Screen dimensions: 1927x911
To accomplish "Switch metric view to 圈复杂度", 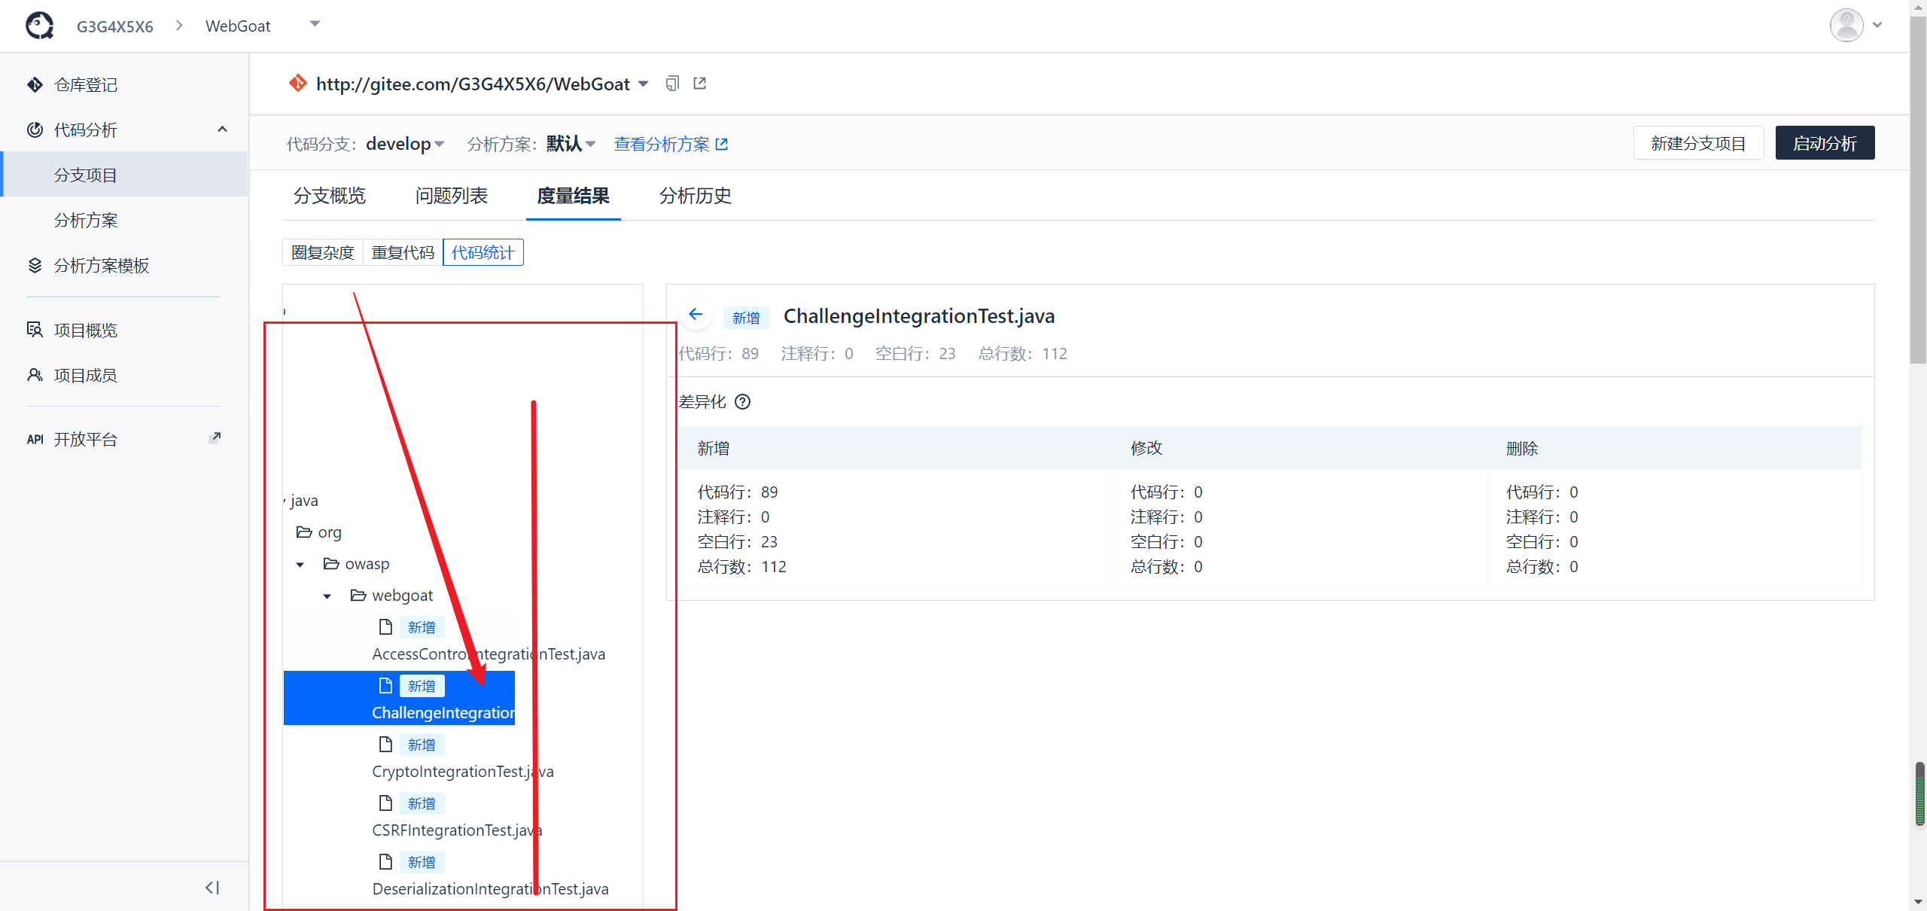I will (322, 252).
